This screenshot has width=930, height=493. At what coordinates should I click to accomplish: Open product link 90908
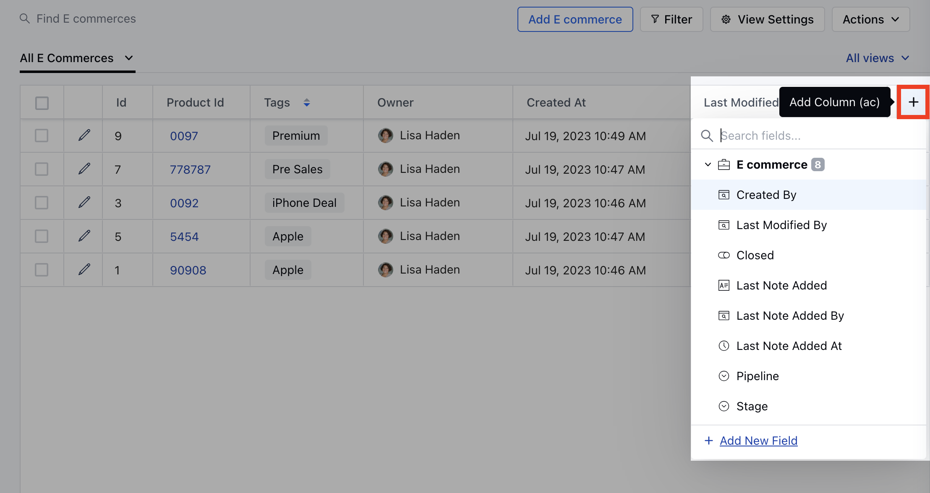(x=188, y=270)
